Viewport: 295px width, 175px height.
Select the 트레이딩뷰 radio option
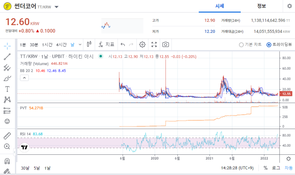pos(279,44)
